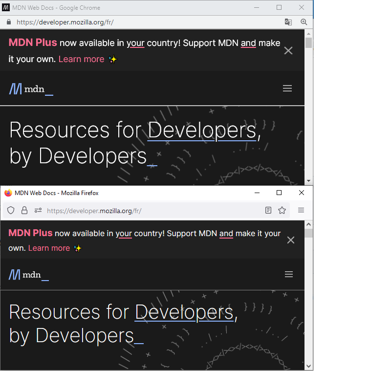The image size is (391, 371).
Task: Open Firefox Reader Mode for the page
Action: pos(268,210)
